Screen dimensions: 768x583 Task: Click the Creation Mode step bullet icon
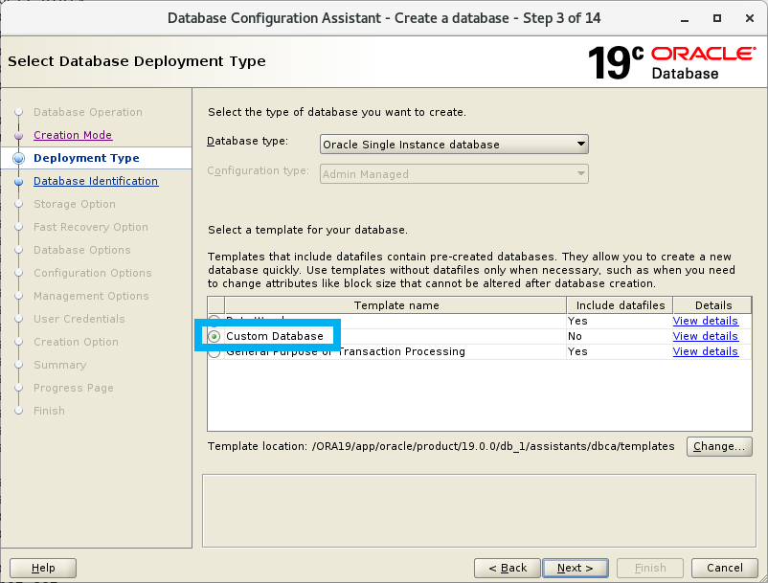18,135
